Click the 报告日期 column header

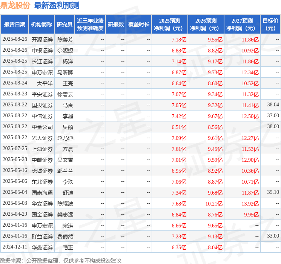point(14,25)
